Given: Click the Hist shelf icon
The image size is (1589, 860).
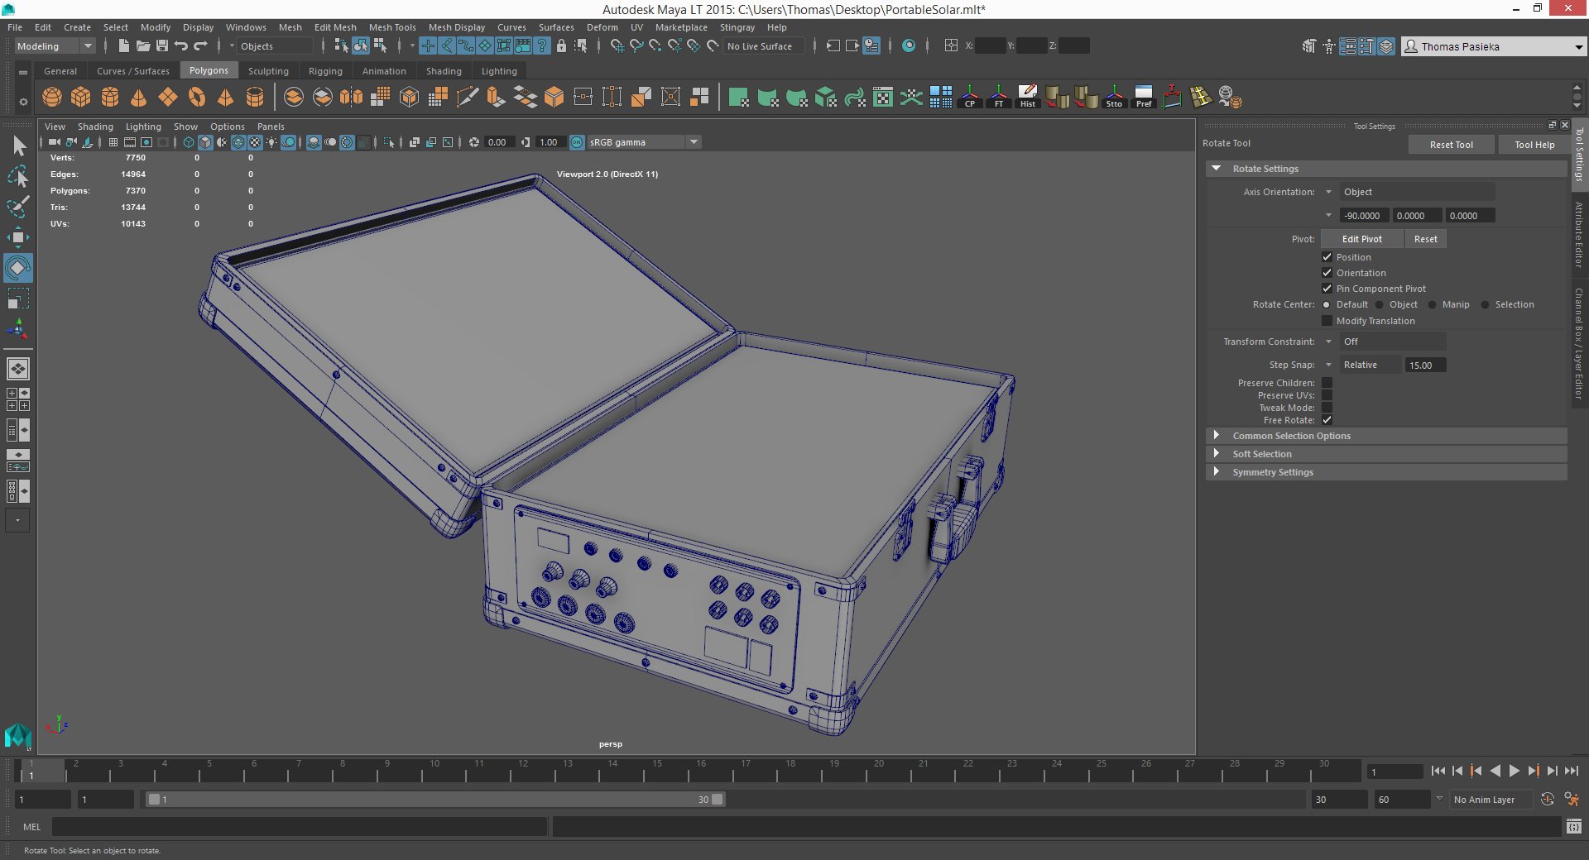Looking at the screenshot, I should click(x=1027, y=97).
